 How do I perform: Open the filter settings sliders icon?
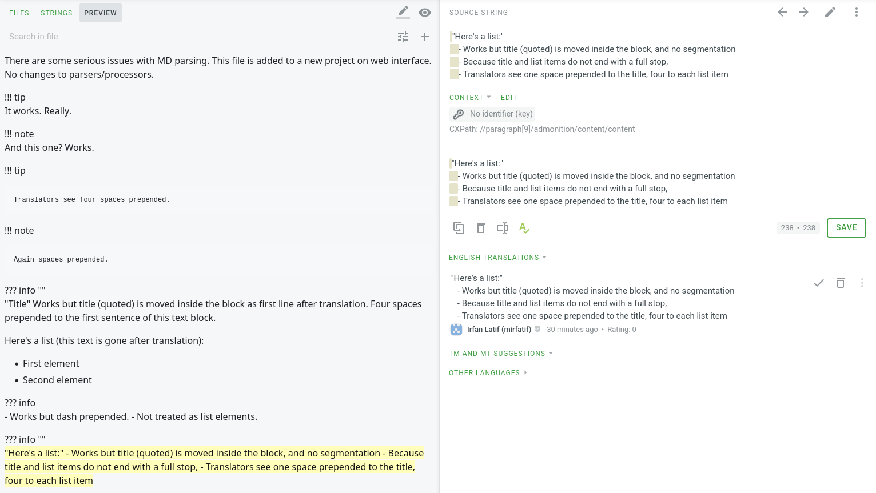pyautogui.click(x=403, y=37)
